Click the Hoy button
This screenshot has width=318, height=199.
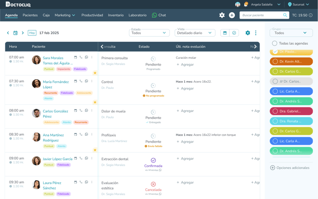pos(32,33)
